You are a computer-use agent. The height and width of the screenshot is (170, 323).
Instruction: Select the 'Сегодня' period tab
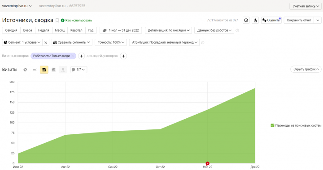[11, 30]
